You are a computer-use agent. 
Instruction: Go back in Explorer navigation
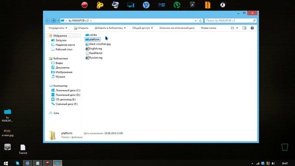pos(47,20)
